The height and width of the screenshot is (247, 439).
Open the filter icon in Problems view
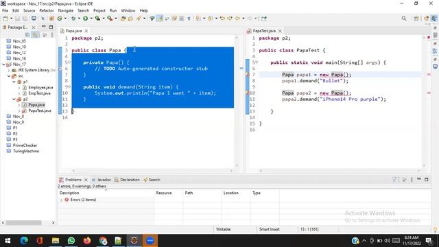394,180
